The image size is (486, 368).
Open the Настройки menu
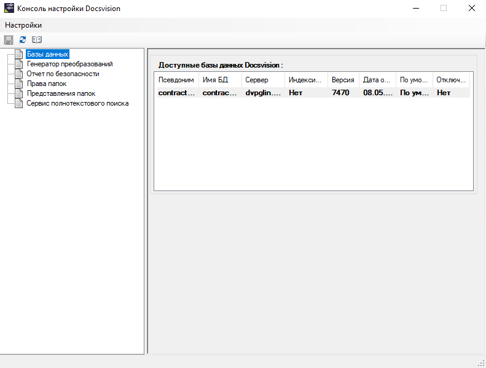pyautogui.click(x=23, y=25)
